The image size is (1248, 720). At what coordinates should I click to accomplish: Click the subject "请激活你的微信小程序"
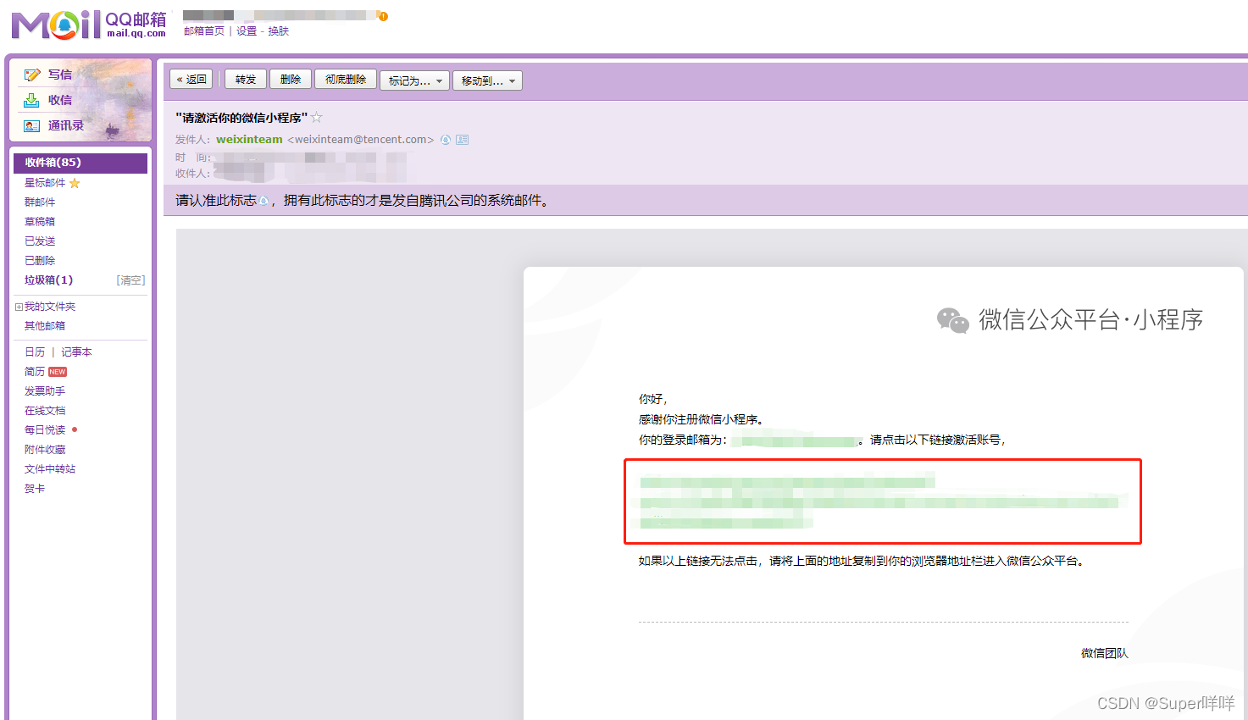(x=241, y=118)
